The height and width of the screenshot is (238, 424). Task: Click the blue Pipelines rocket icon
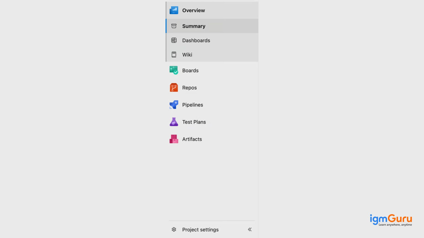pyautogui.click(x=174, y=105)
